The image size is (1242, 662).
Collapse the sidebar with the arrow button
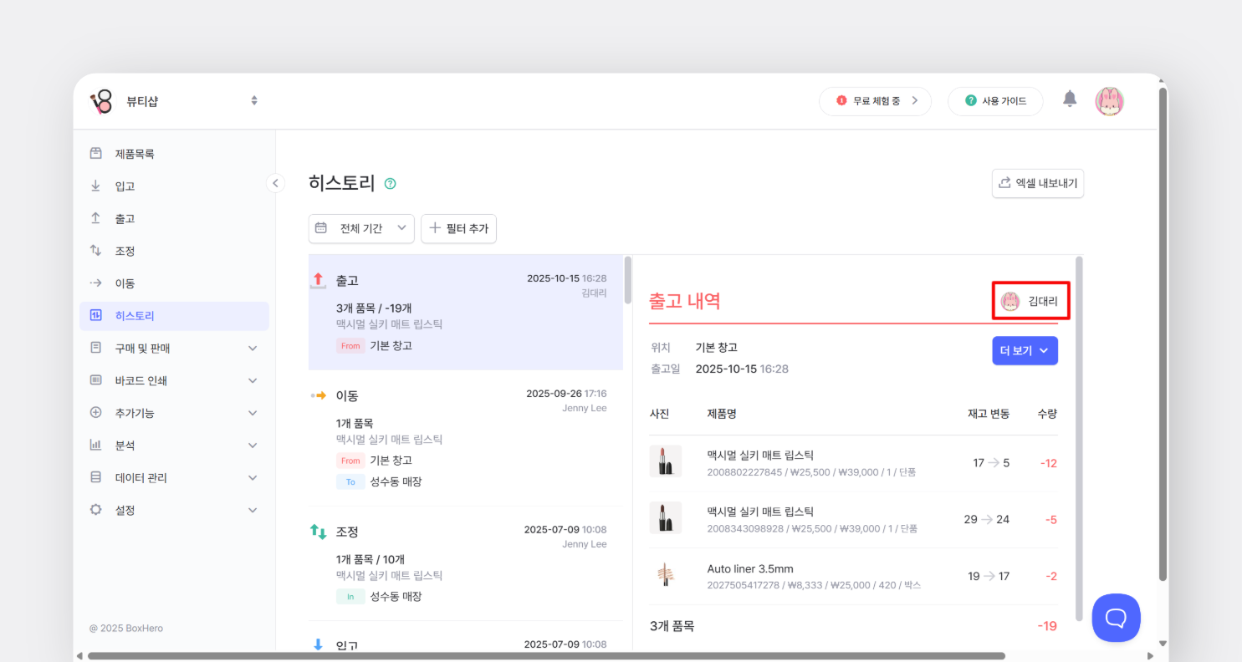(275, 183)
